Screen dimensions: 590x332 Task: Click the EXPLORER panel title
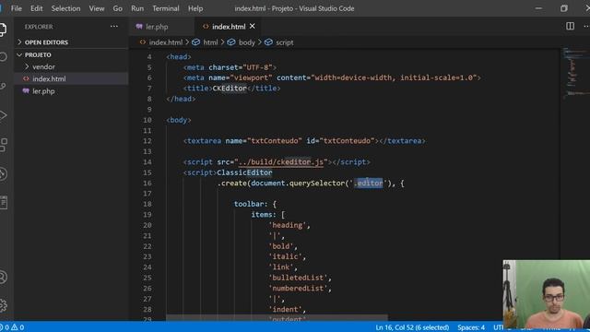tap(39, 27)
